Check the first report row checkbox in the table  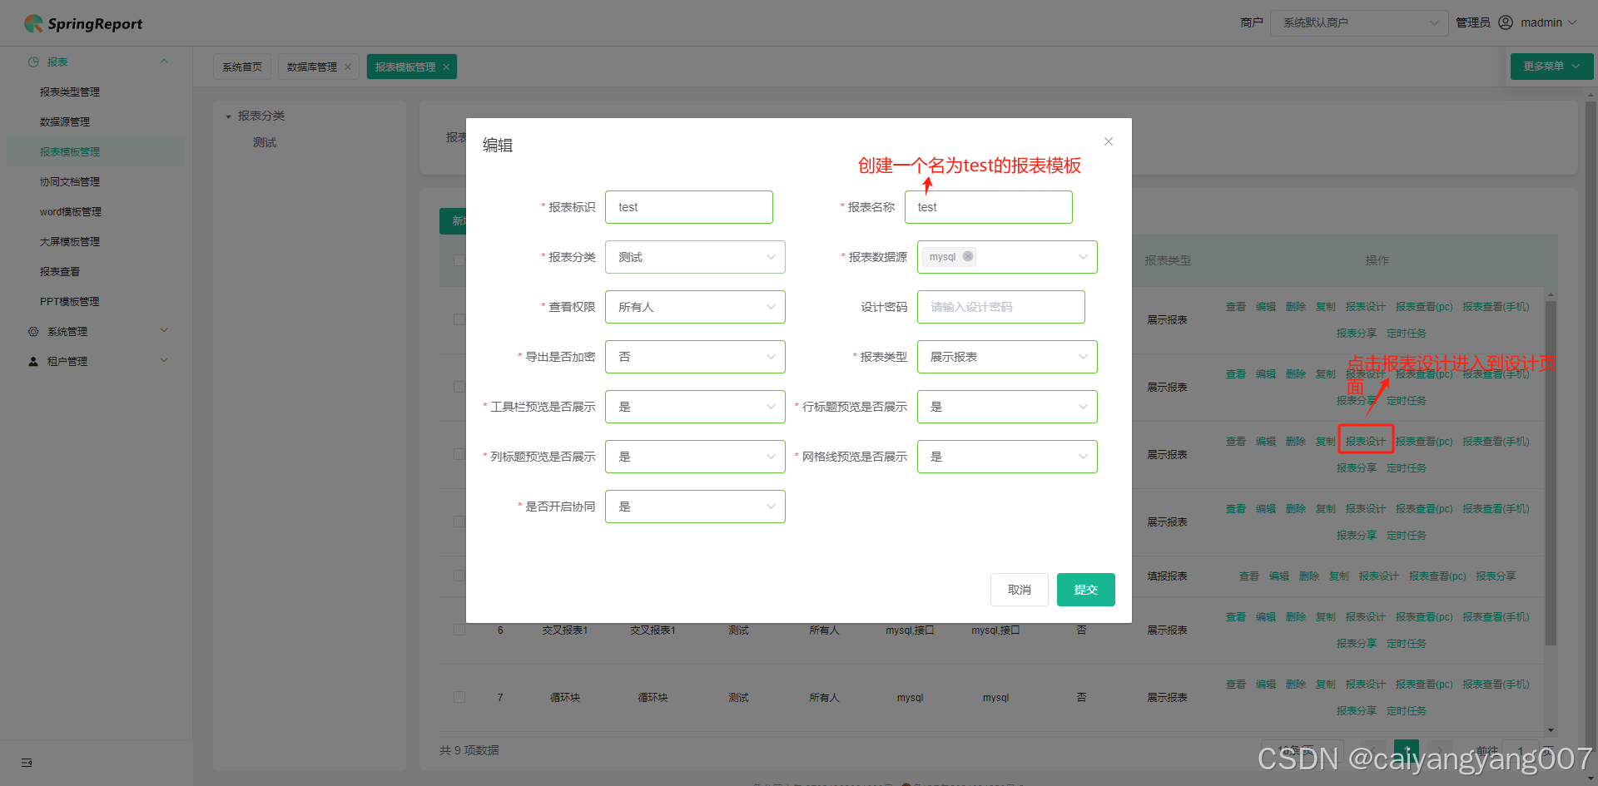click(459, 319)
